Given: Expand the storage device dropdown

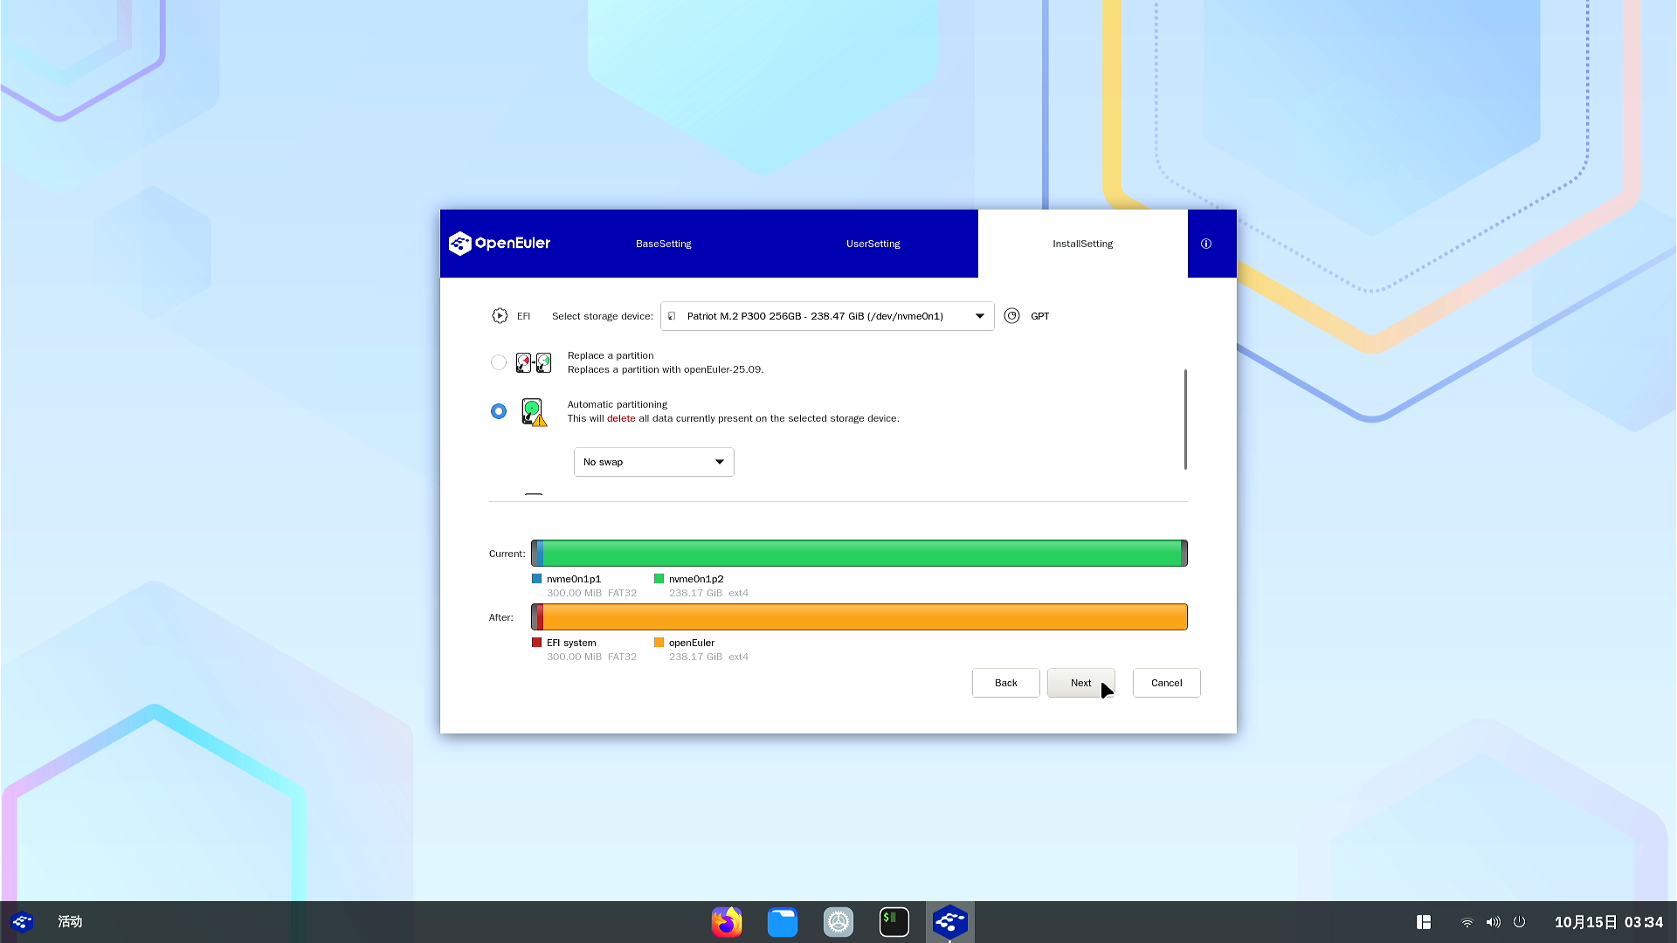Looking at the screenshot, I should pos(826,316).
